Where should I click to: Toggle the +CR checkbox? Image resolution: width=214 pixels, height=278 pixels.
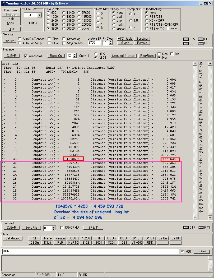(x=182, y=252)
